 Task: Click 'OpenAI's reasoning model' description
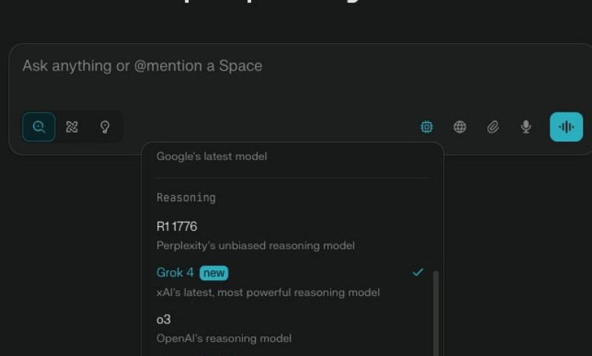[224, 339]
